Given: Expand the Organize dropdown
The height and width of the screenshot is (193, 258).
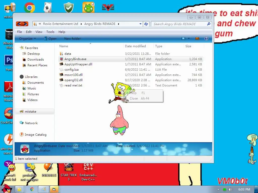Looking at the screenshot, I should [x=27, y=38].
